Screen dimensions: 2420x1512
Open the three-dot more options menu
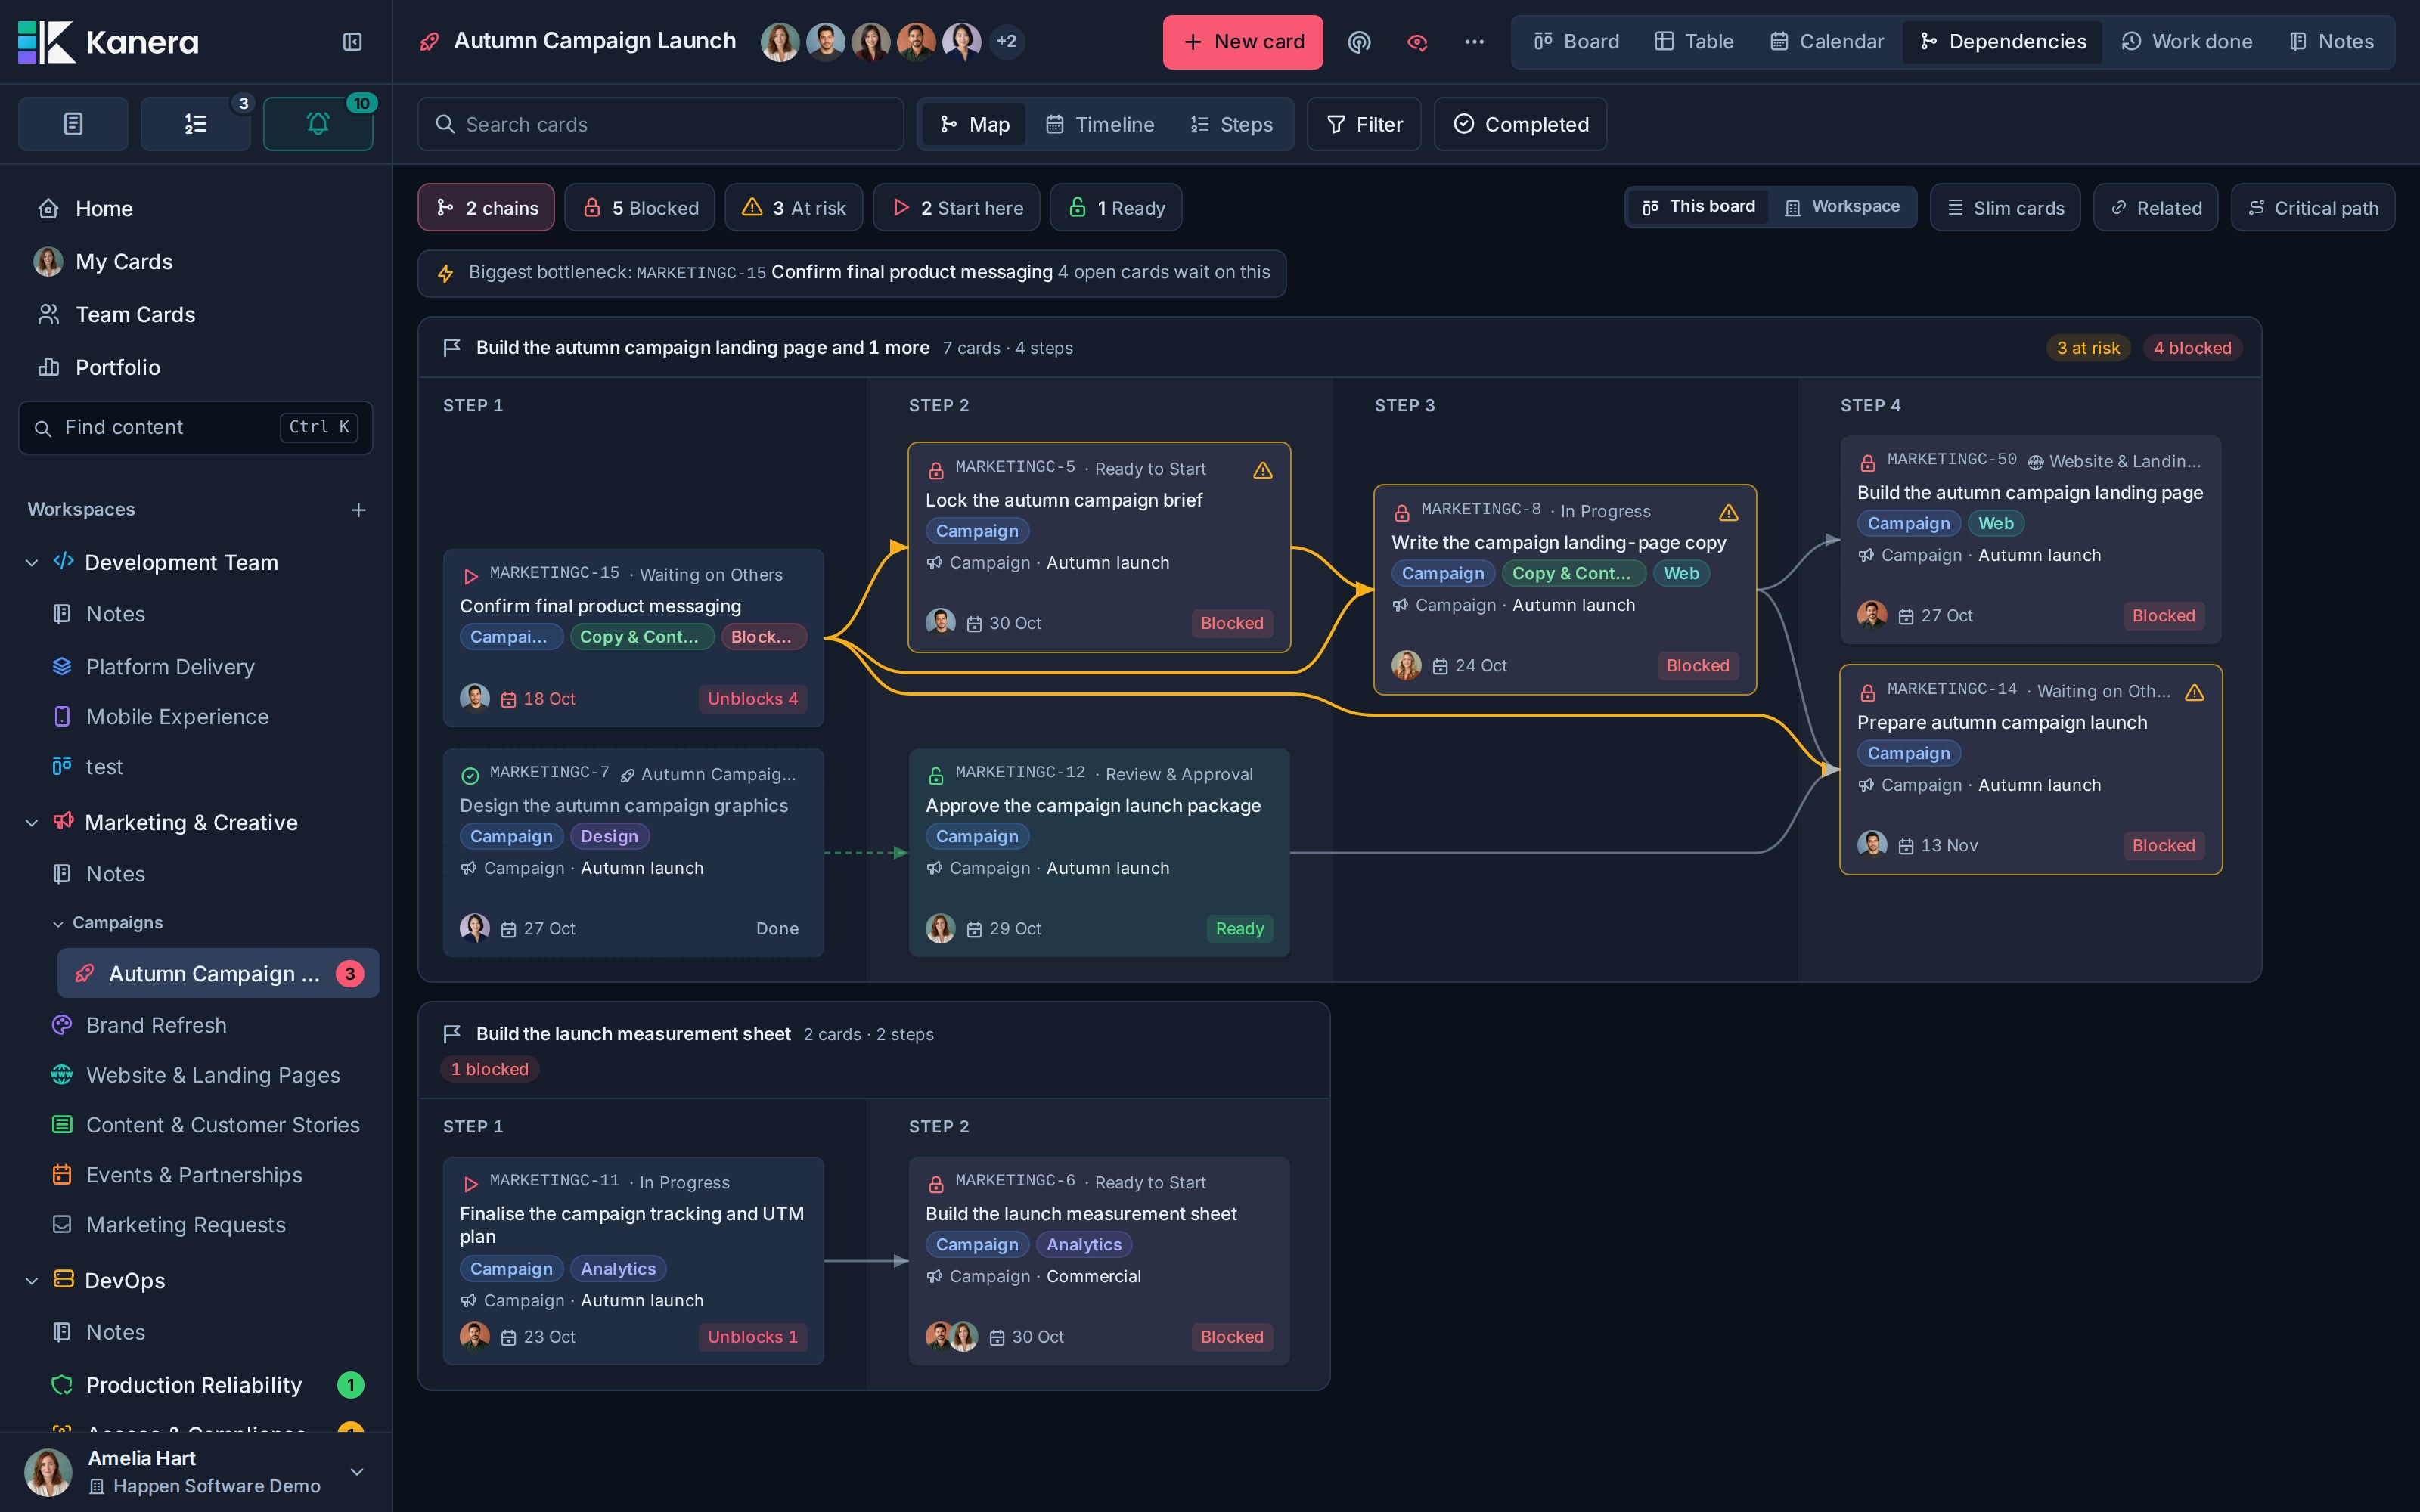click(x=1474, y=42)
